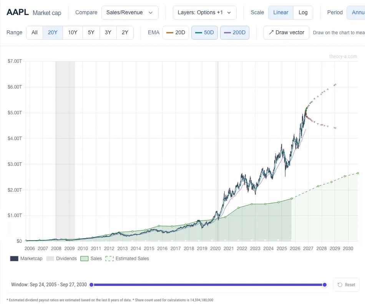Screen dimensions: 365x304
Task: Toggle Sales series in the legend
Action: pos(91,259)
